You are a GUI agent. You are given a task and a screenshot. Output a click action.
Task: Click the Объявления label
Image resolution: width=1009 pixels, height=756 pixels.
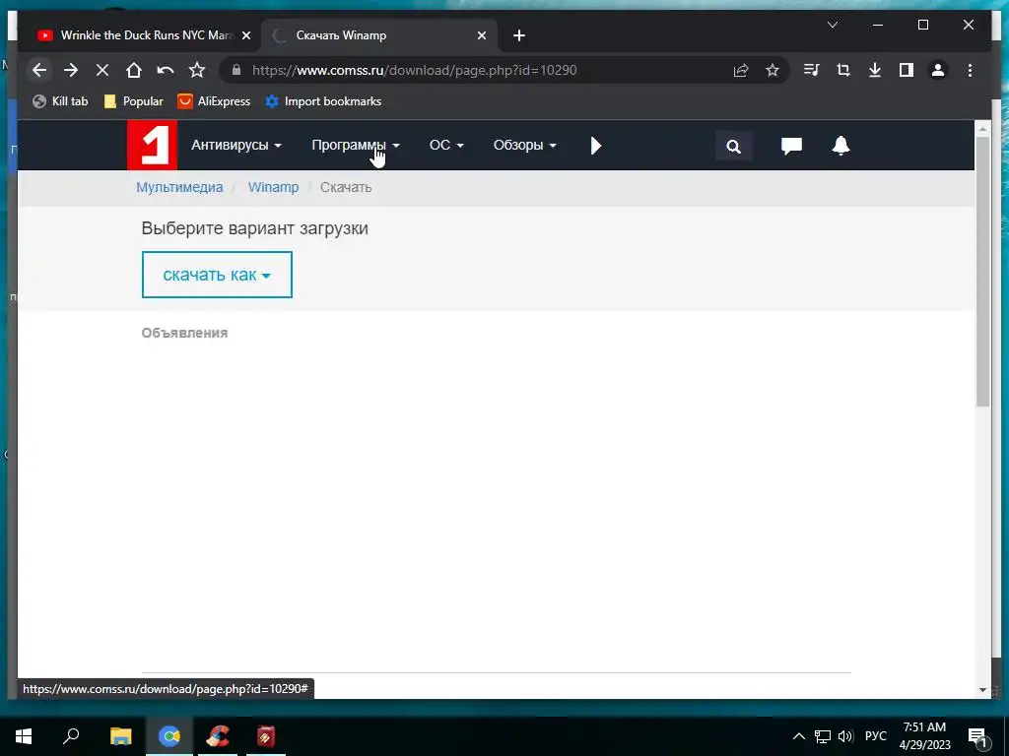tap(184, 333)
